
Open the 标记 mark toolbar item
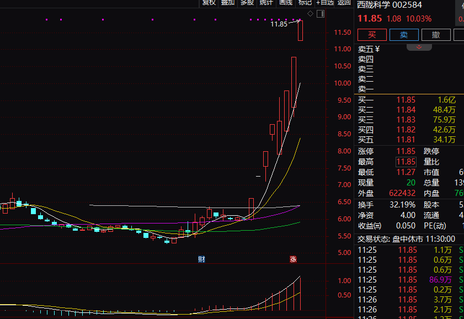(305, 3)
